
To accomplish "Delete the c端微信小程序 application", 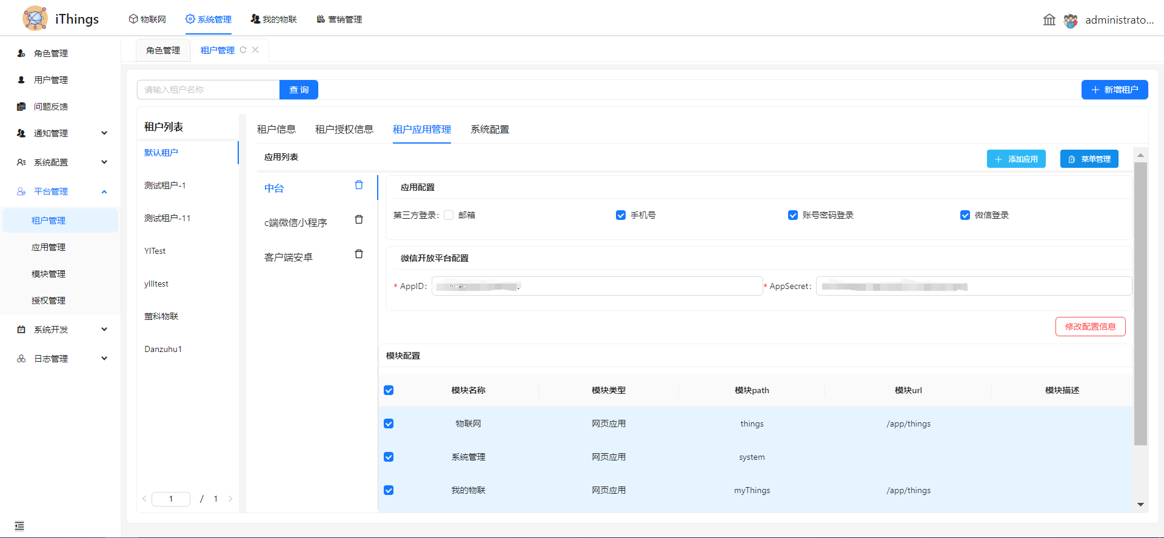I will click(x=359, y=220).
